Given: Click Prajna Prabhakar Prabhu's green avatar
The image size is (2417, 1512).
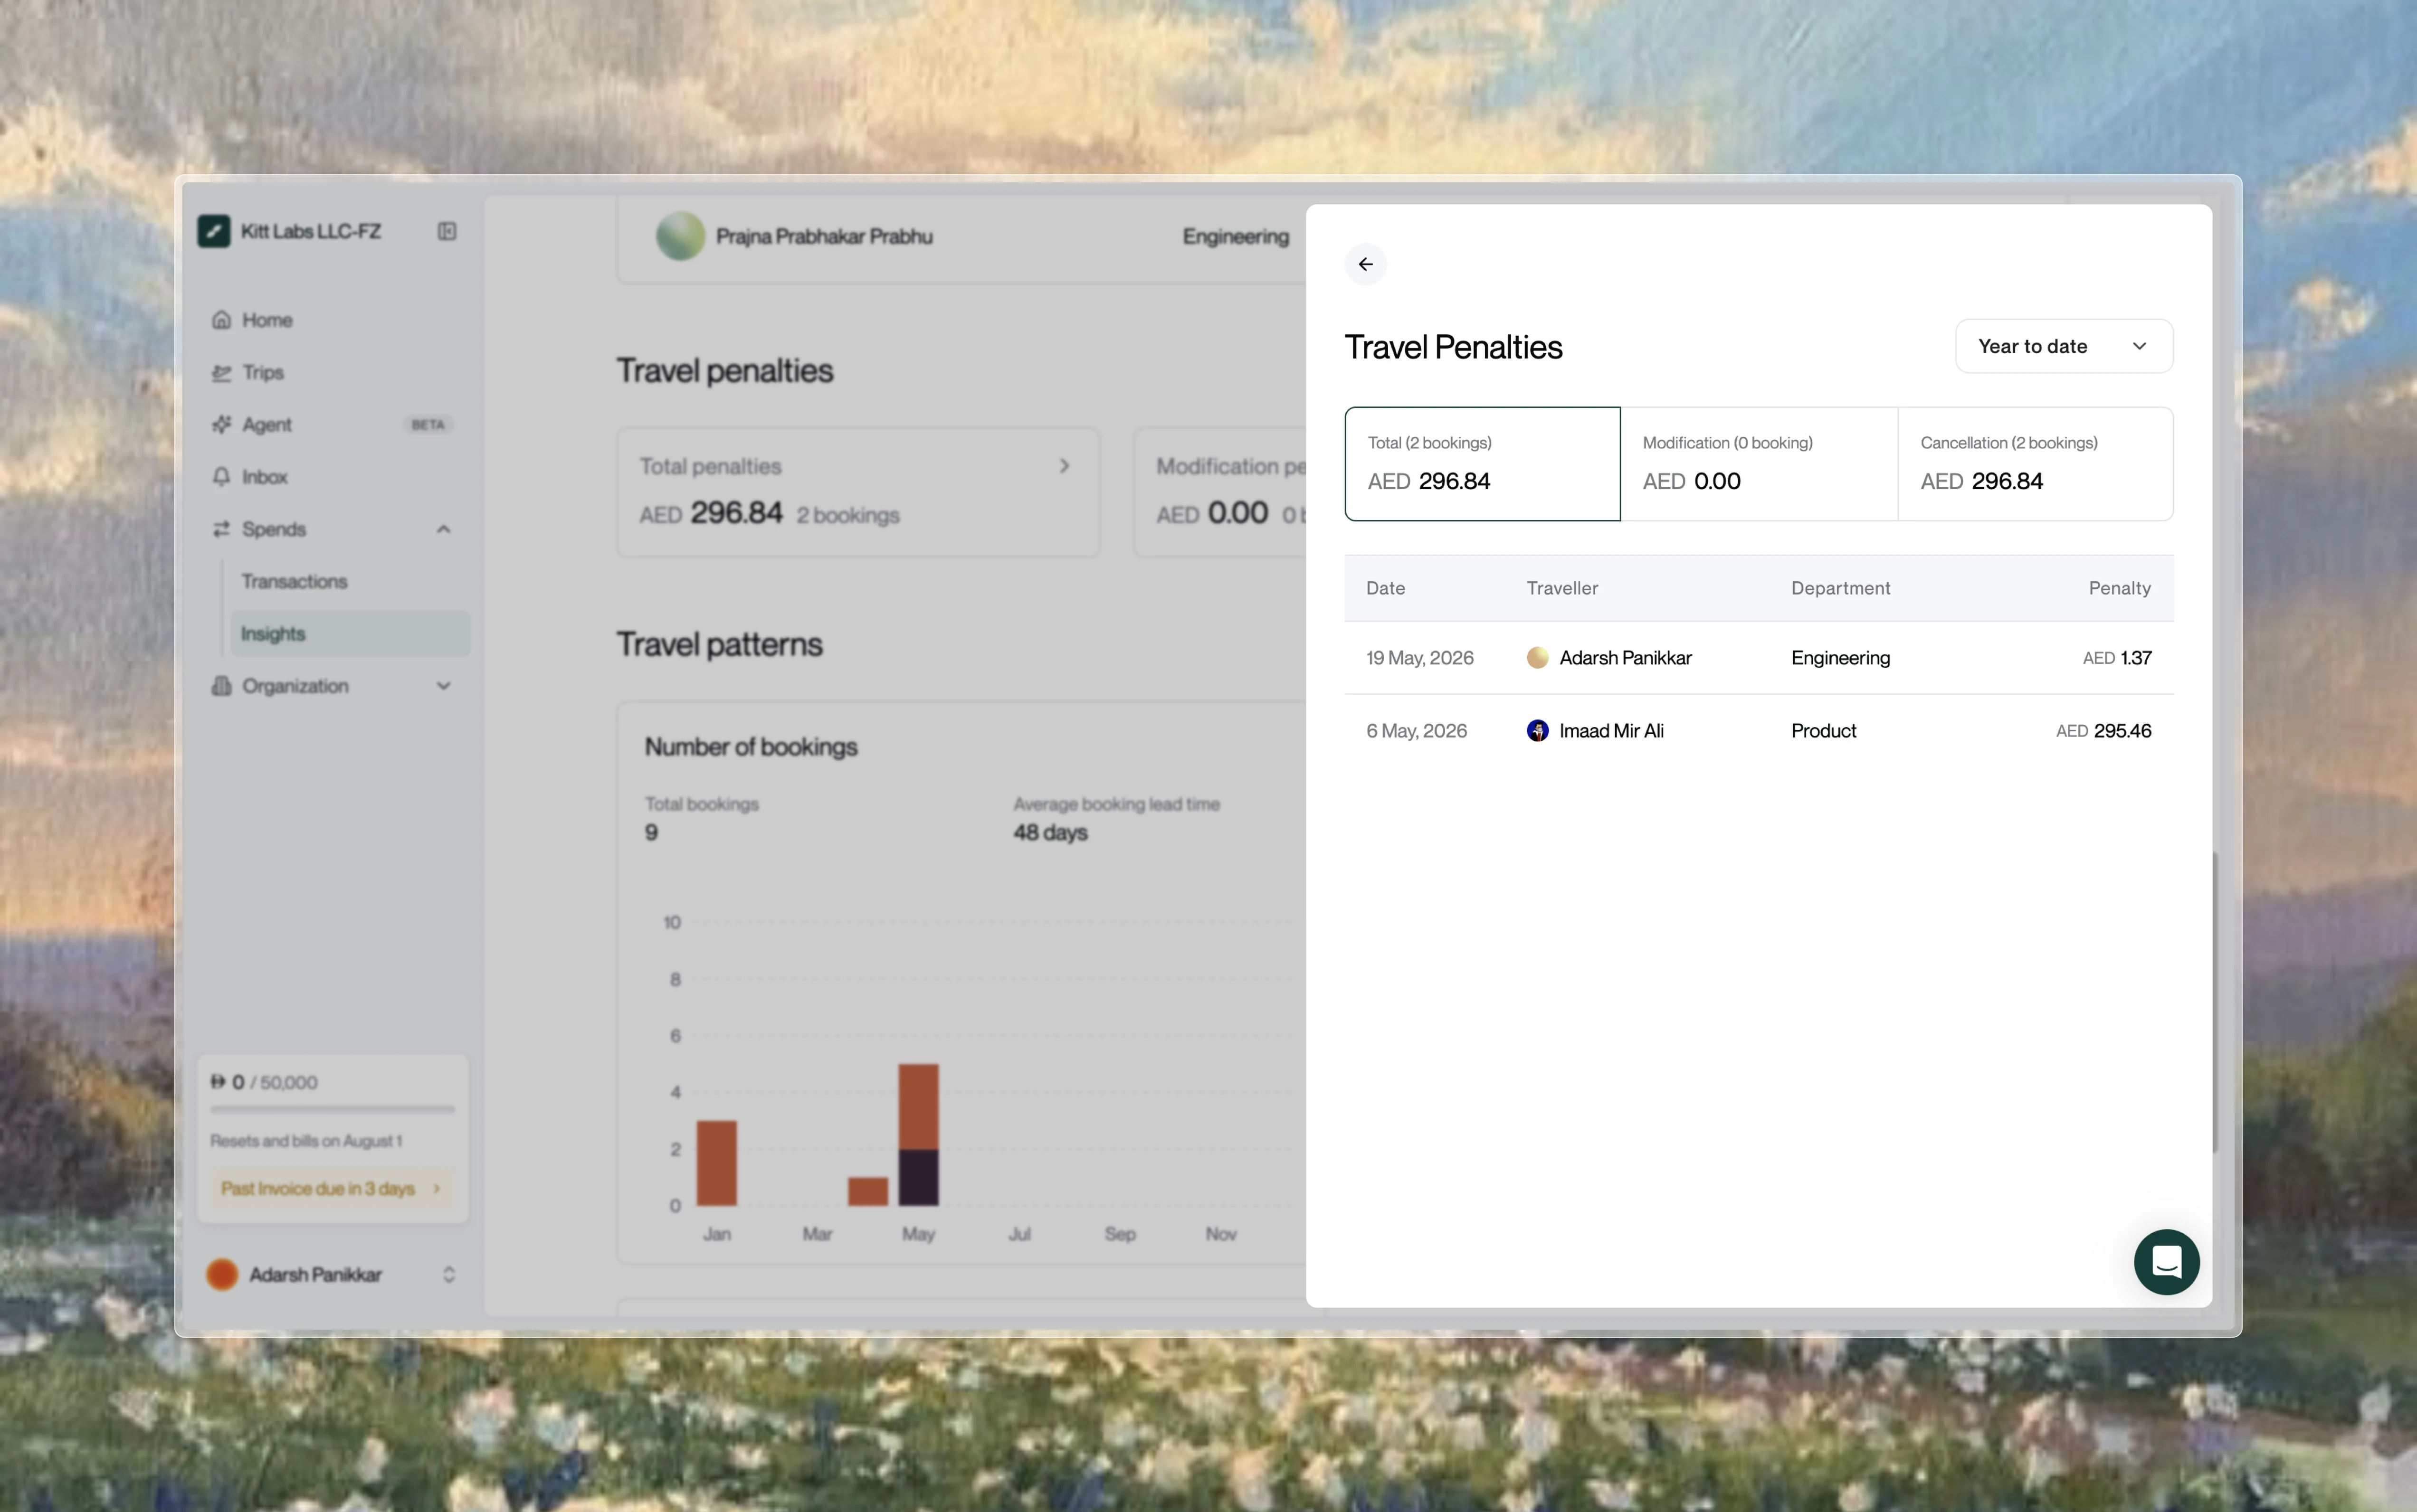Looking at the screenshot, I should click(680, 236).
